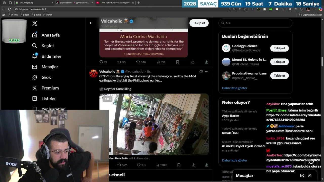The height and width of the screenshot is (182, 324).
Task: Open the Video bookmarks folder
Action: coord(37,15)
